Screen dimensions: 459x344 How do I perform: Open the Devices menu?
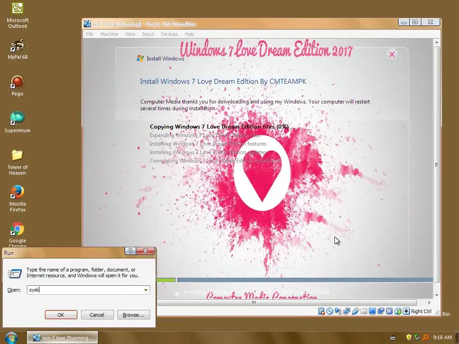coord(169,34)
